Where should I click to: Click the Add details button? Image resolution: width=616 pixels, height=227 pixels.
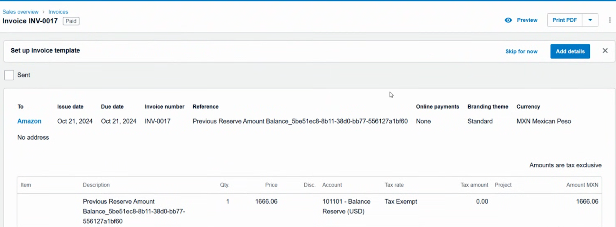[570, 52]
